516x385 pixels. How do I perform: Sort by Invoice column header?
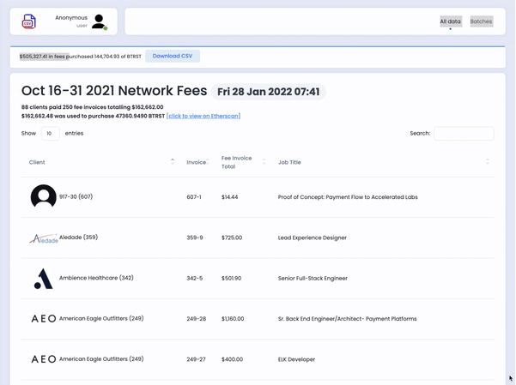pyautogui.click(x=197, y=162)
